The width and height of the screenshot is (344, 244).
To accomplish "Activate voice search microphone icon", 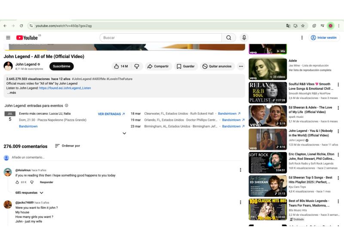I will [244, 38].
